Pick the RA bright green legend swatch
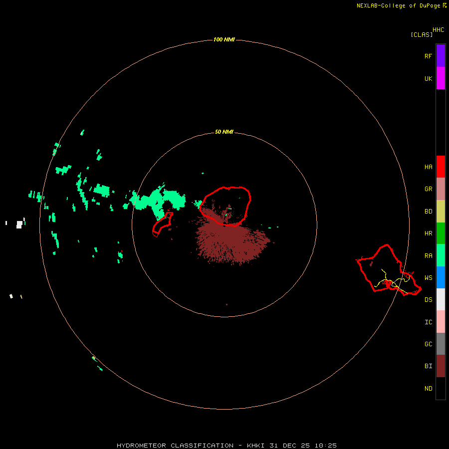 441,255
